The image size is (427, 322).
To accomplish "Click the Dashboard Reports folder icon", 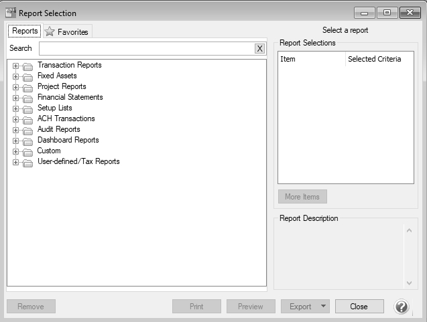I will tap(27, 141).
